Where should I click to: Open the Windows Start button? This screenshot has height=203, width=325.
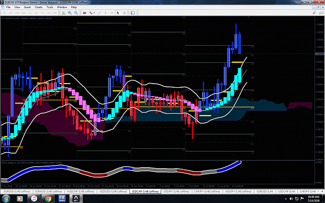pos(6,199)
